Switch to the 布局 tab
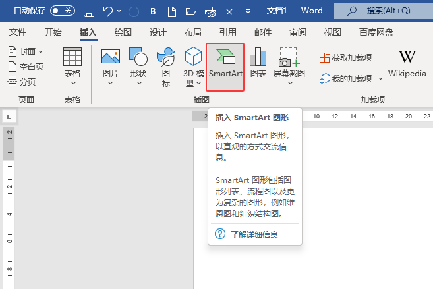 pos(192,32)
